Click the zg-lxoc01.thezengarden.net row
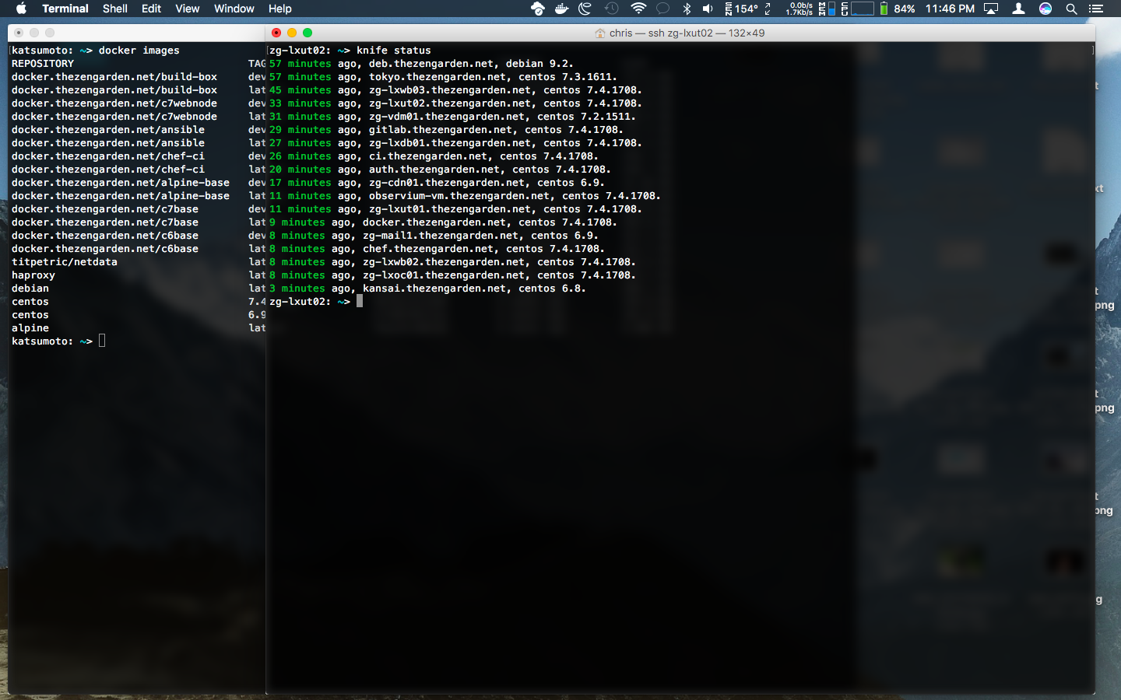This screenshot has width=1121, height=700. pos(452,275)
